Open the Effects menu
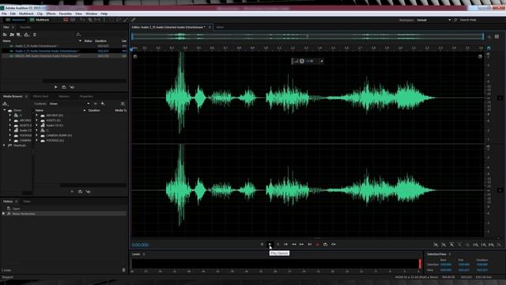506x285 pixels. (51, 14)
